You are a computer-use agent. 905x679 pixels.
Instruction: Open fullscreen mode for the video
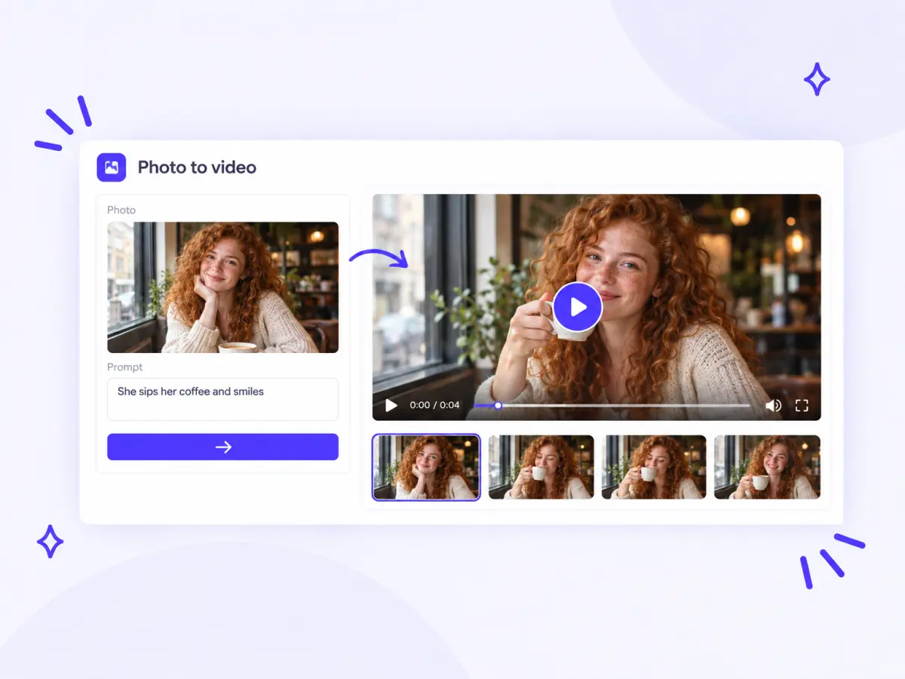tap(802, 406)
